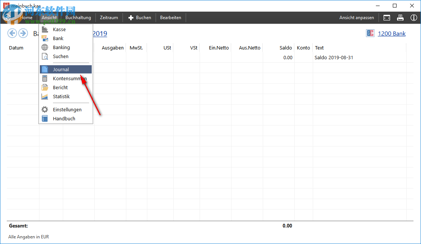This screenshot has height=244, width=421.
Task: Open the info icon in the toolbar
Action: [x=414, y=18]
